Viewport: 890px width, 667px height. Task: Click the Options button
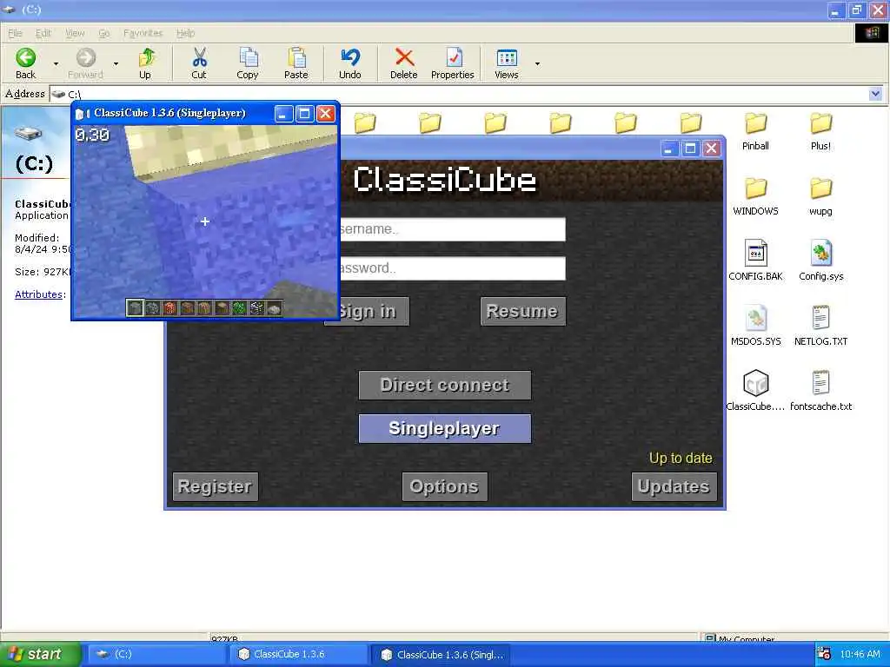tap(444, 486)
